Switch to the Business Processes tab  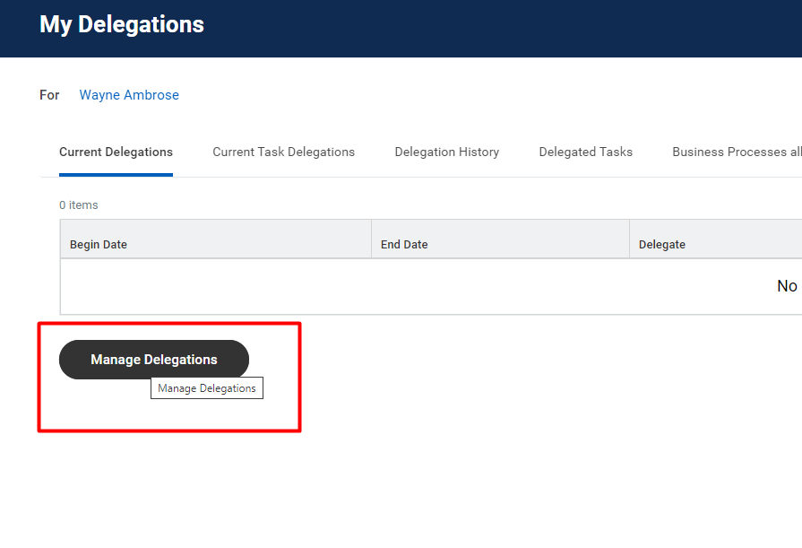(x=737, y=152)
